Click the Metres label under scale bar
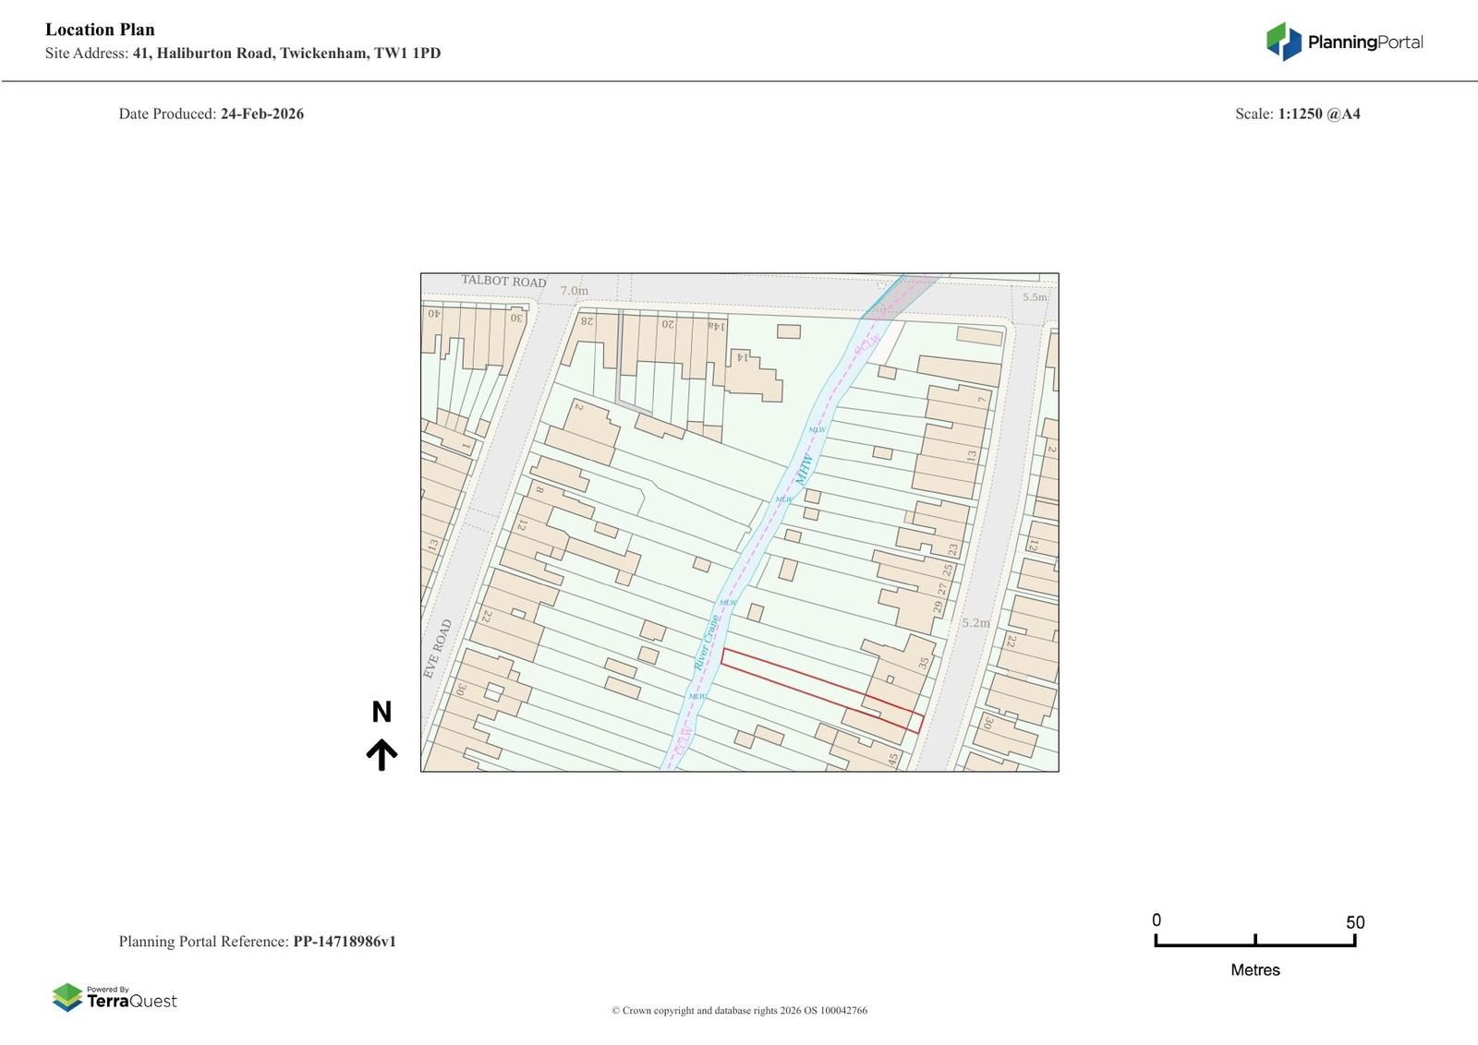The width and height of the screenshot is (1478, 1045). (1254, 970)
